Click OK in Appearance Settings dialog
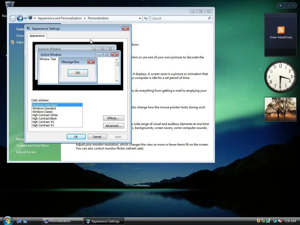Image resolution: width=300 pixels, height=225 pixels. [76, 137]
